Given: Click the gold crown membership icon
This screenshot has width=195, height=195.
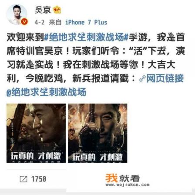Looking at the screenshot, I should (x=57, y=10).
